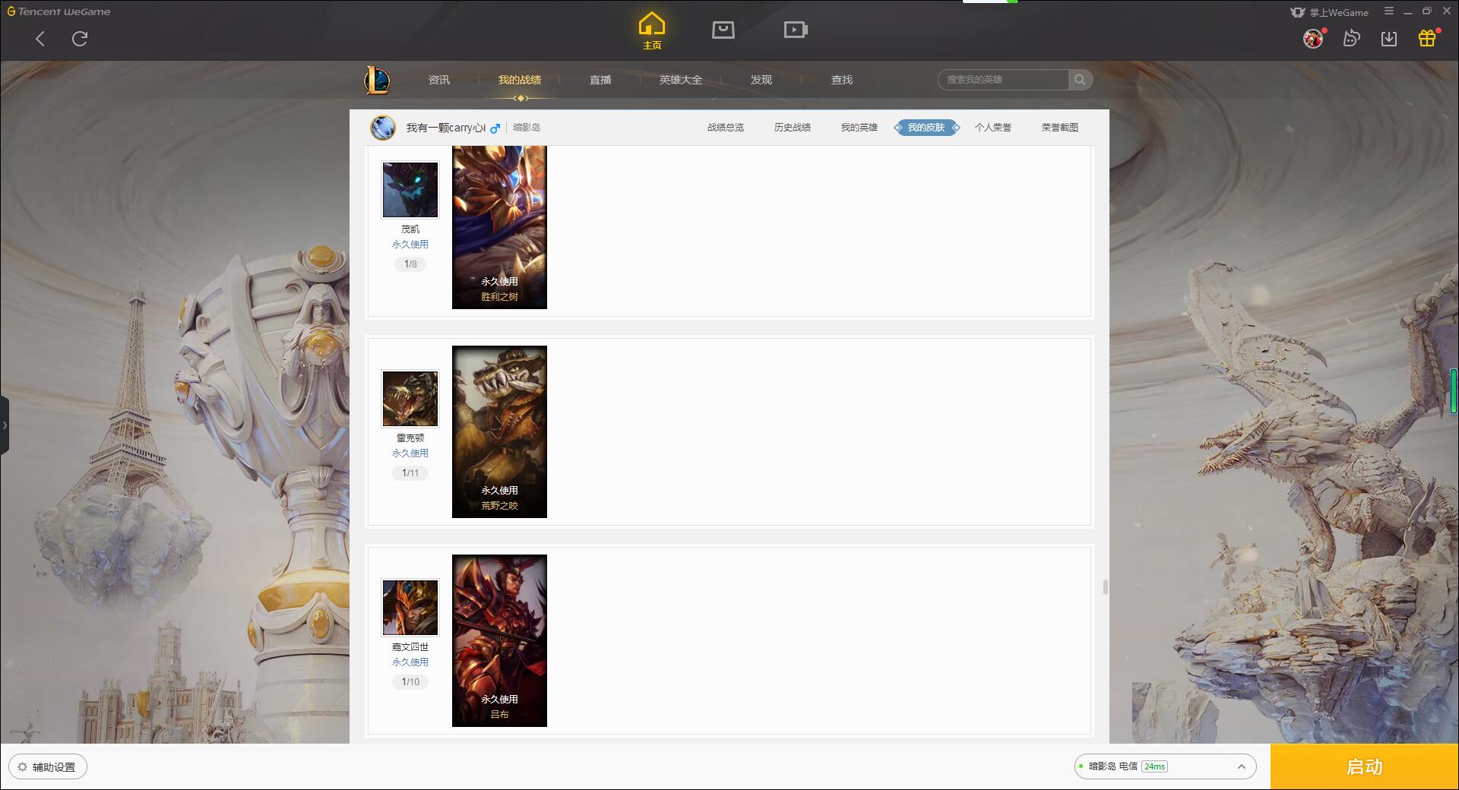This screenshot has height=790, width=1459.
Task: Click 永久使用 under 茂凯 name
Action: [x=410, y=244]
